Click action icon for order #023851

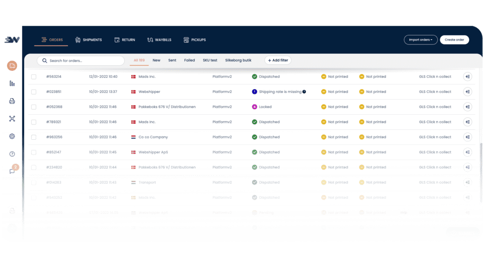[x=467, y=92]
